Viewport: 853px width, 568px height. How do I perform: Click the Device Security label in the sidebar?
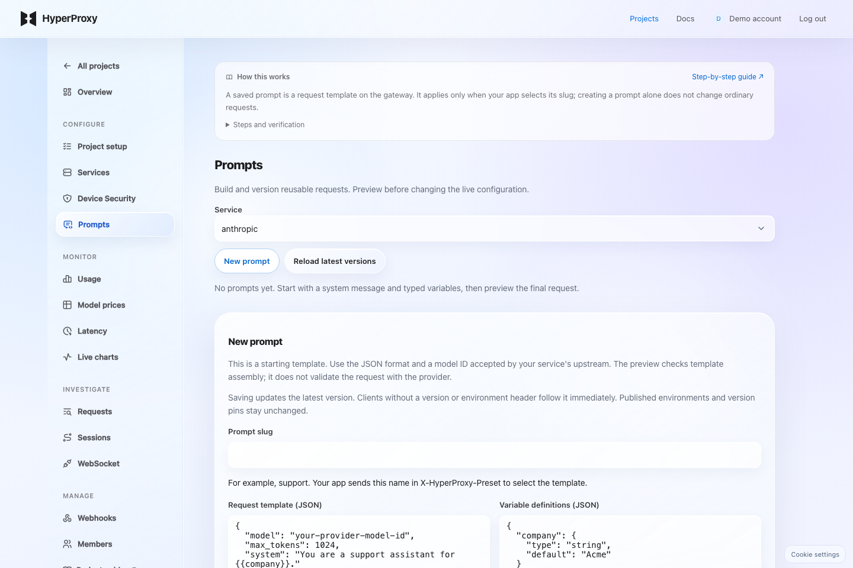[107, 198]
